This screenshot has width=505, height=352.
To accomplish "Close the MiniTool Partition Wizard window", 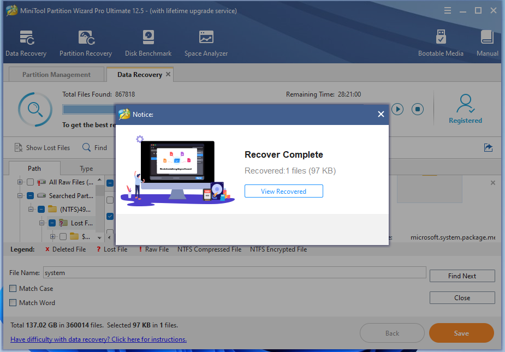I will coord(494,10).
